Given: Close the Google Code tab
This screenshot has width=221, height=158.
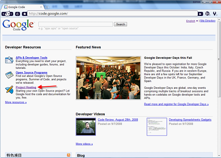Looking at the screenshot, I should [x=41, y=7].
